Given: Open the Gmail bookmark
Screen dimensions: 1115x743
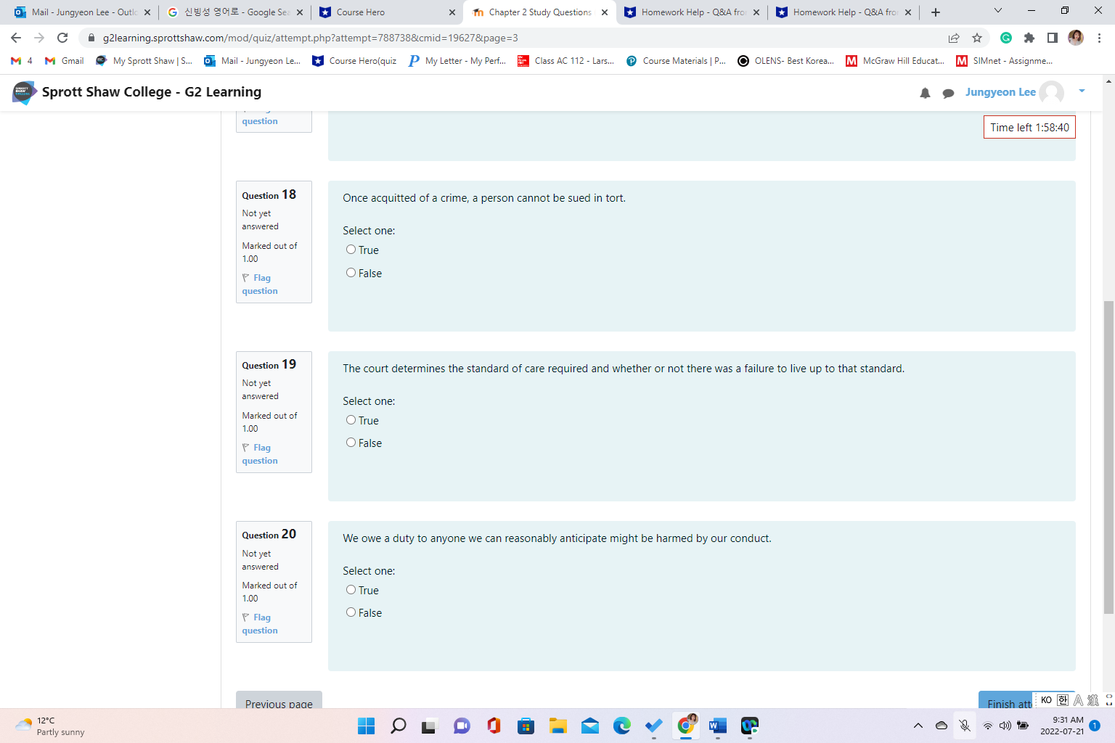Looking at the screenshot, I should coord(65,61).
